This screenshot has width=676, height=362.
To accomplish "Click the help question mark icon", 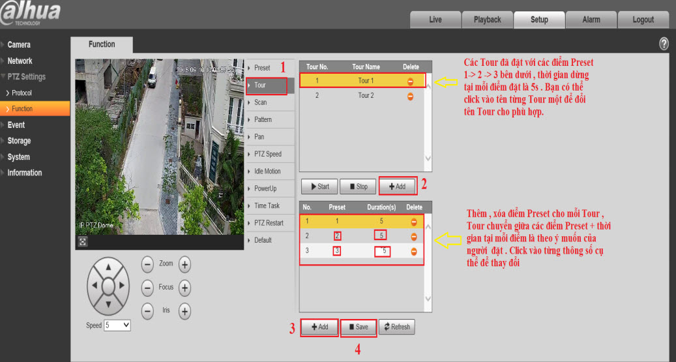I will [x=664, y=44].
